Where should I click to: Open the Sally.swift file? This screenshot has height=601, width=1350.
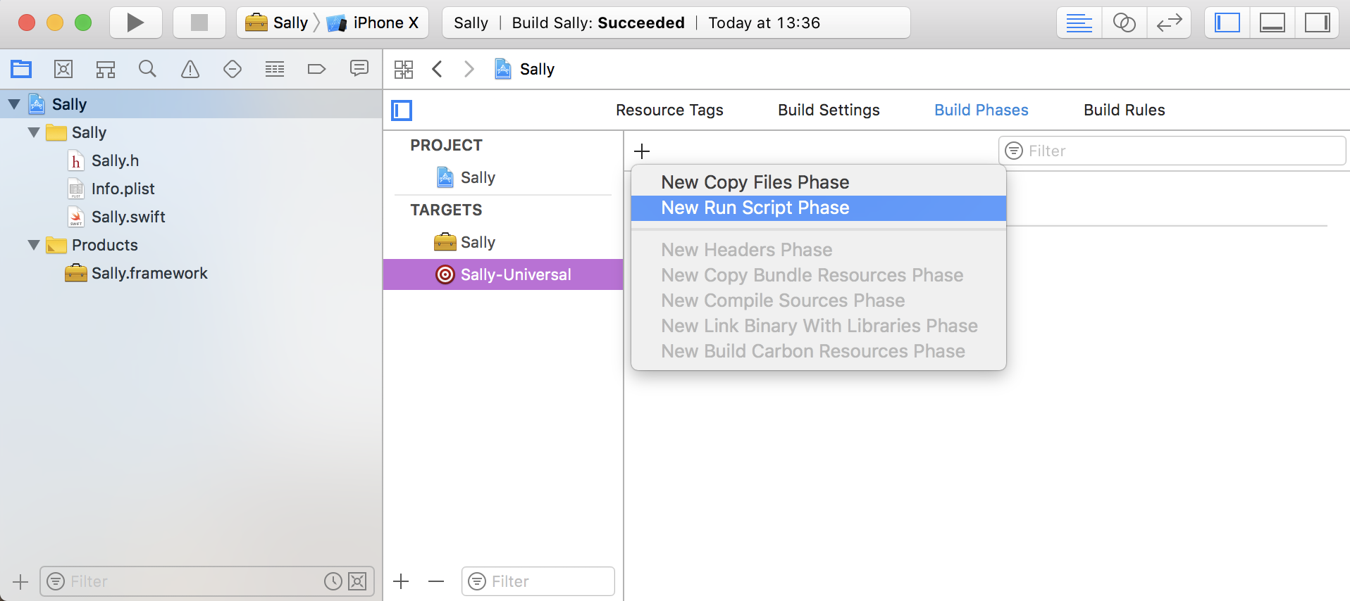(128, 217)
